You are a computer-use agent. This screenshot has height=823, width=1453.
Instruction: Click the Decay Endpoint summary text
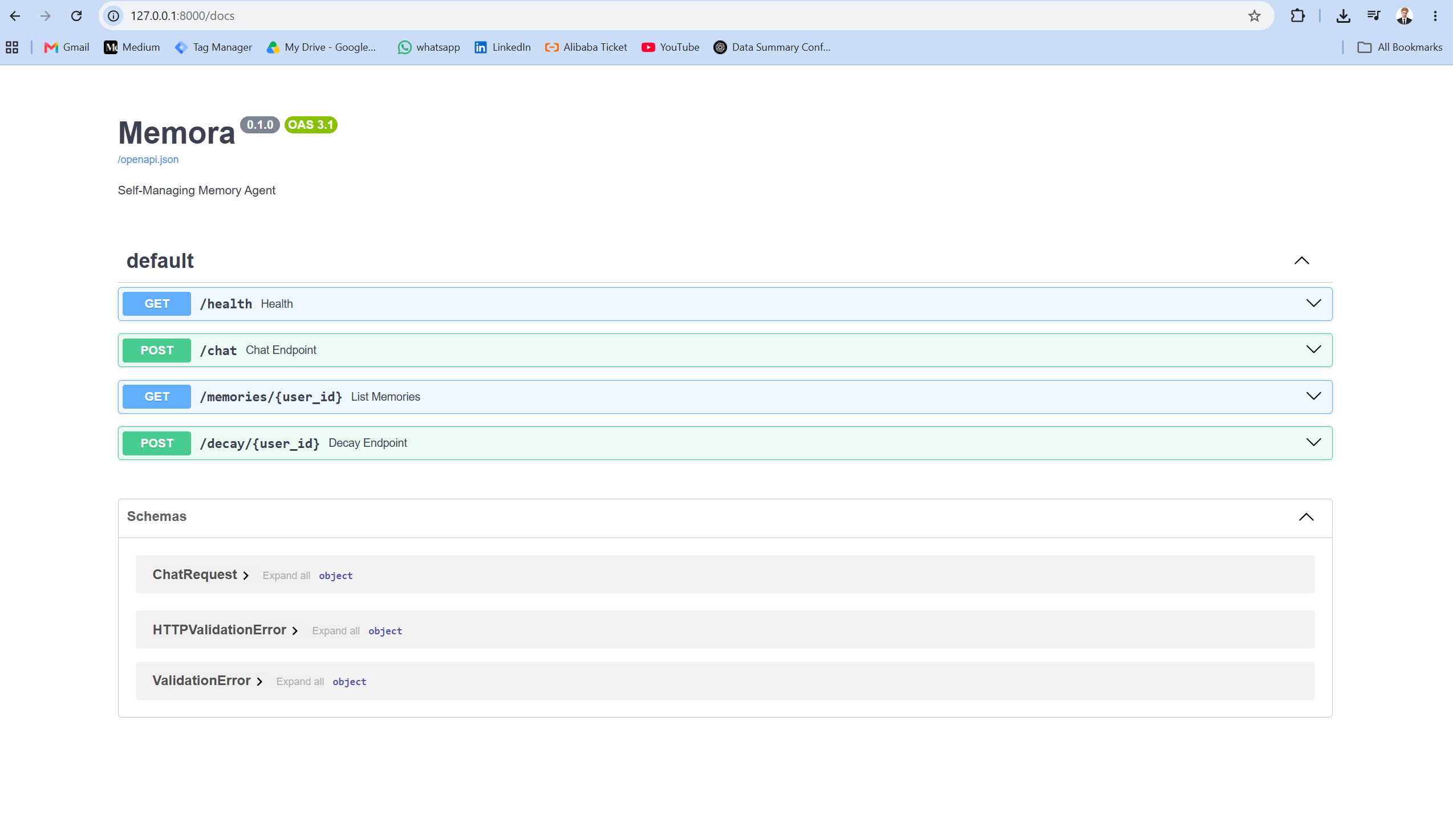[368, 443]
